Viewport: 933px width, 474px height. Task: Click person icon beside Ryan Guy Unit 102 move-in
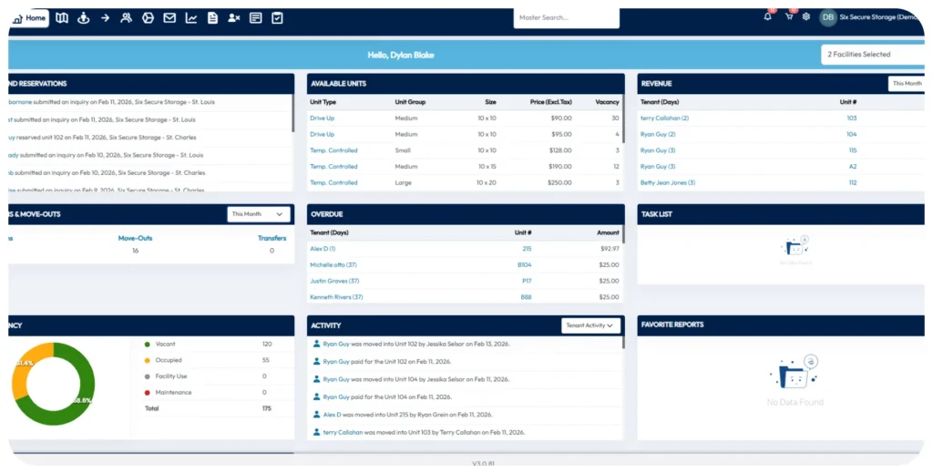[316, 343]
